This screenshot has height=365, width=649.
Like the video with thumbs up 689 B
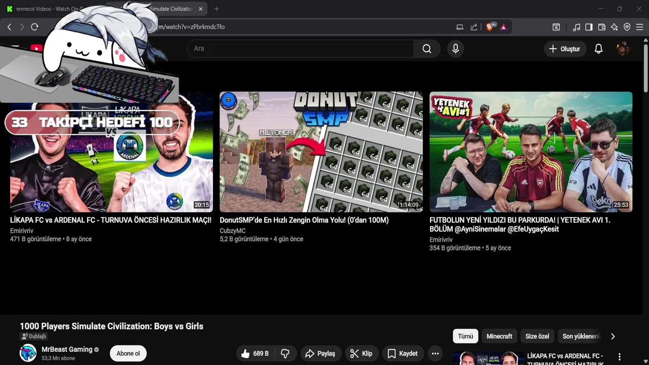pos(255,353)
